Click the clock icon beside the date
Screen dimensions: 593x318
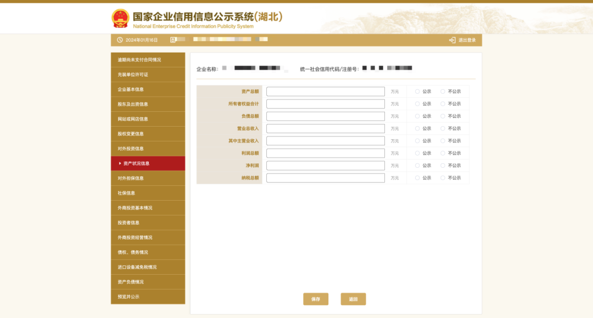tap(120, 39)
